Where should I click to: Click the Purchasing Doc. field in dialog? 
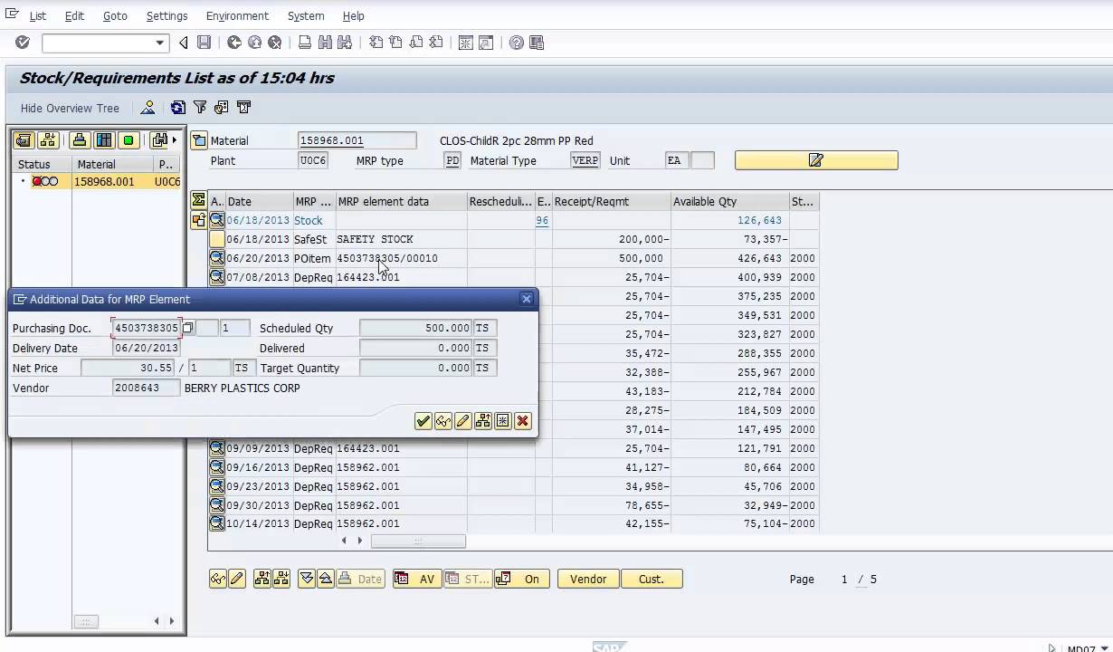click(x=147, y=328)
